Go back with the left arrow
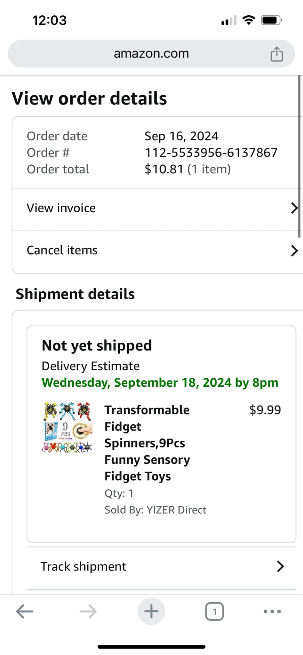 pyautogui.click(x=25, y=612)
